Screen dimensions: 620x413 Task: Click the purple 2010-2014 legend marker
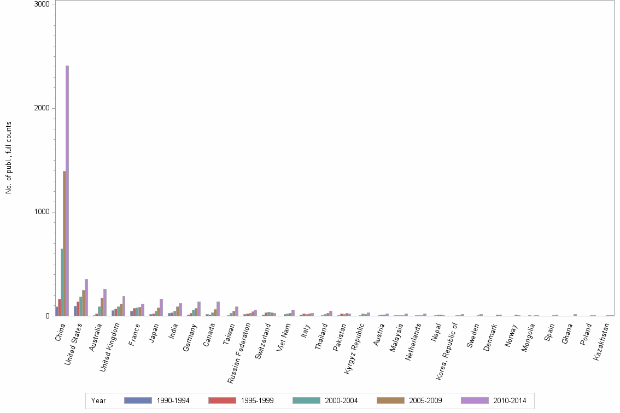tap(474, 400)
